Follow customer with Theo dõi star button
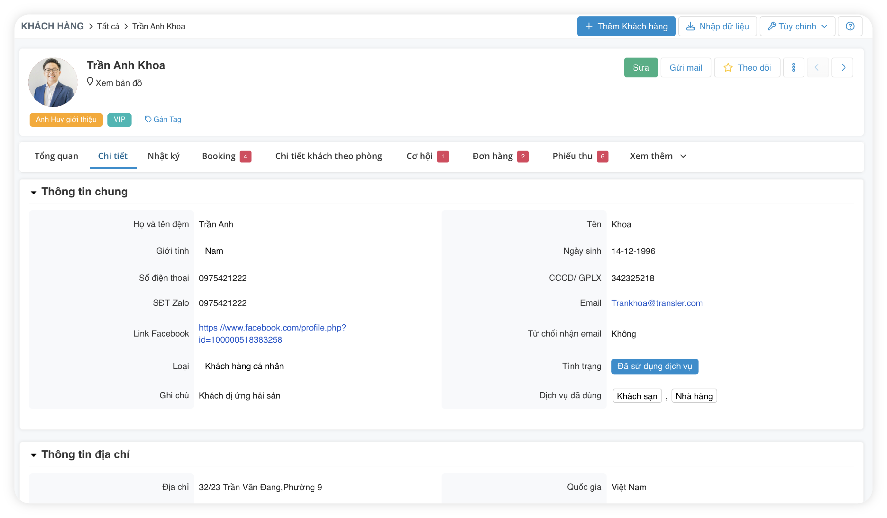The height and width of the screenshot is (518, 887). 746,67
